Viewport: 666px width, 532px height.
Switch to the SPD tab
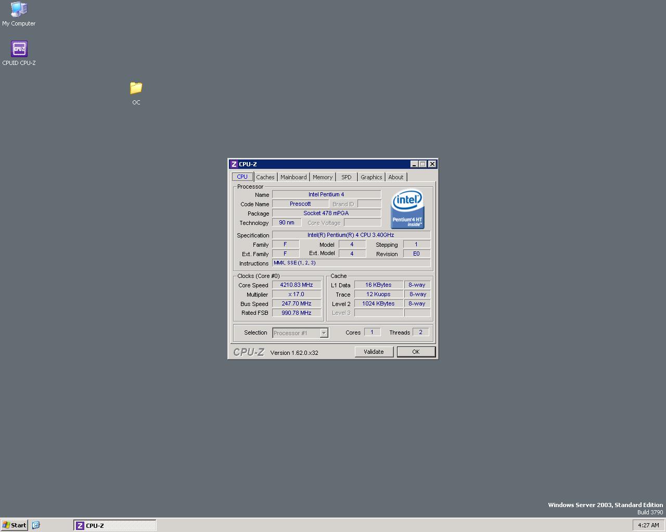347,177
